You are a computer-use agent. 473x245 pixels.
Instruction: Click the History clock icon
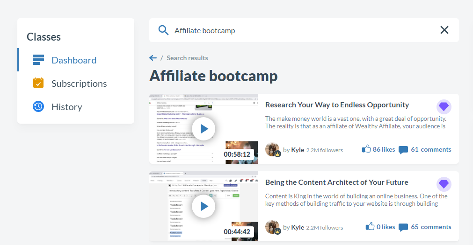tap(38, 106)
